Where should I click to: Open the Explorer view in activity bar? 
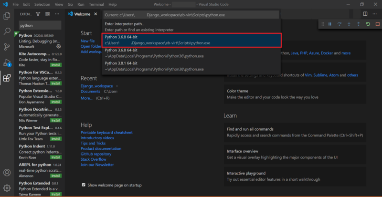point(7,16)
